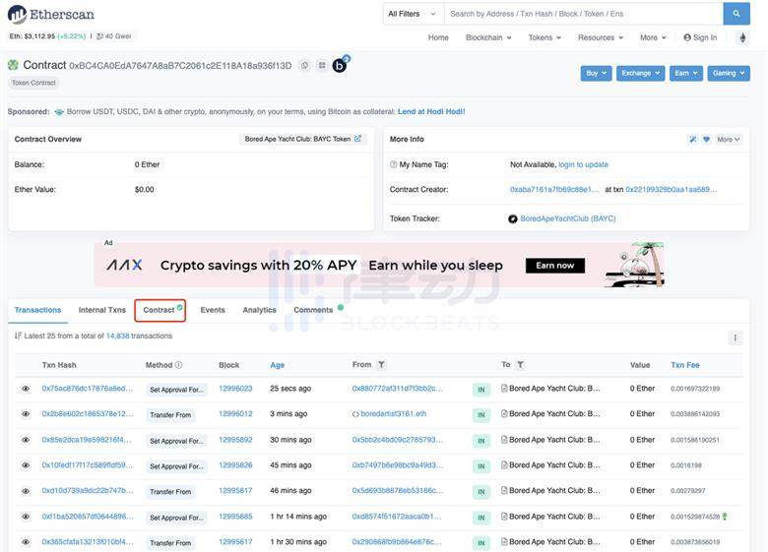Open block 12995892
The image size is (768, 552).
coord(235,440)
